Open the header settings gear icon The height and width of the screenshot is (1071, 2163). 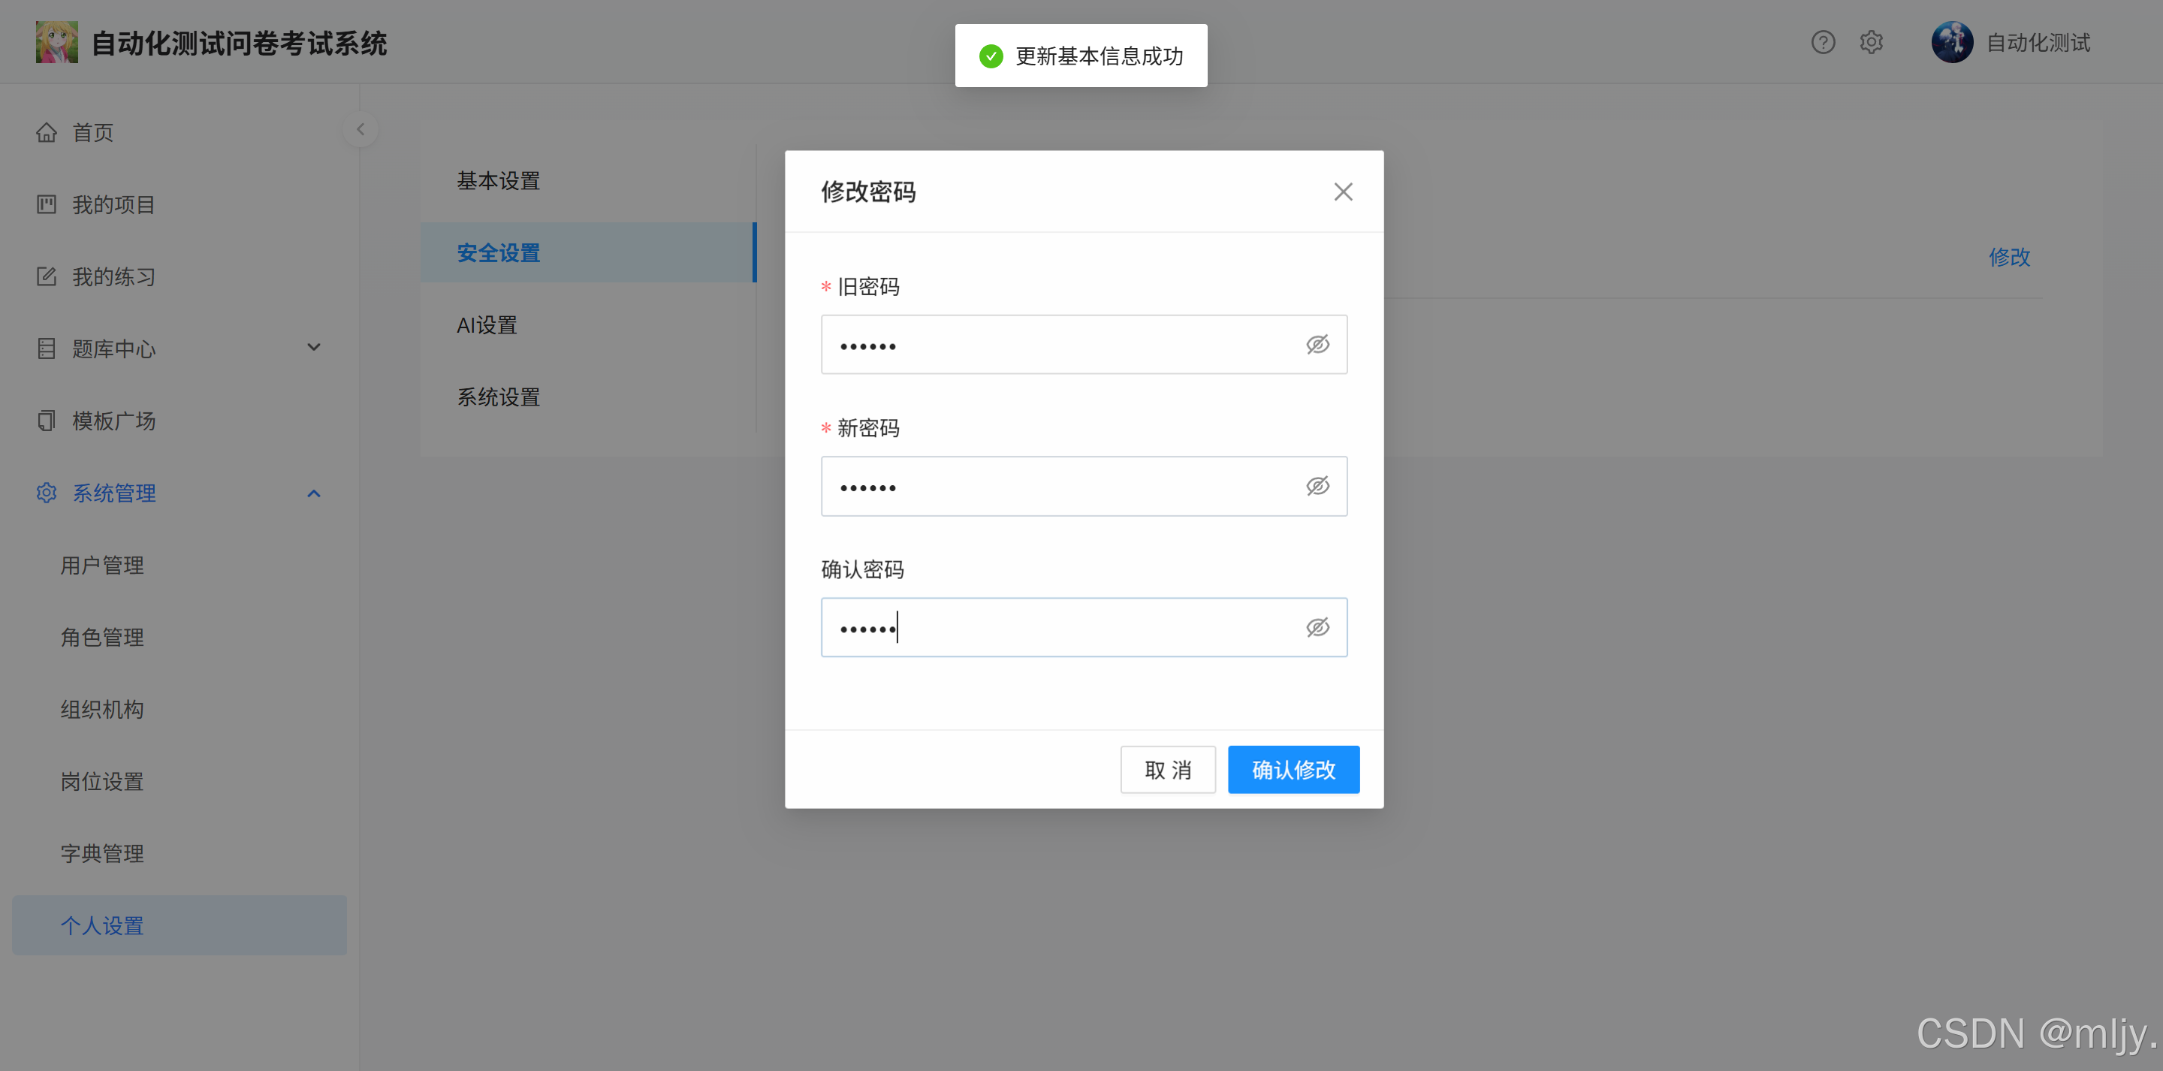pos(1871,42)
